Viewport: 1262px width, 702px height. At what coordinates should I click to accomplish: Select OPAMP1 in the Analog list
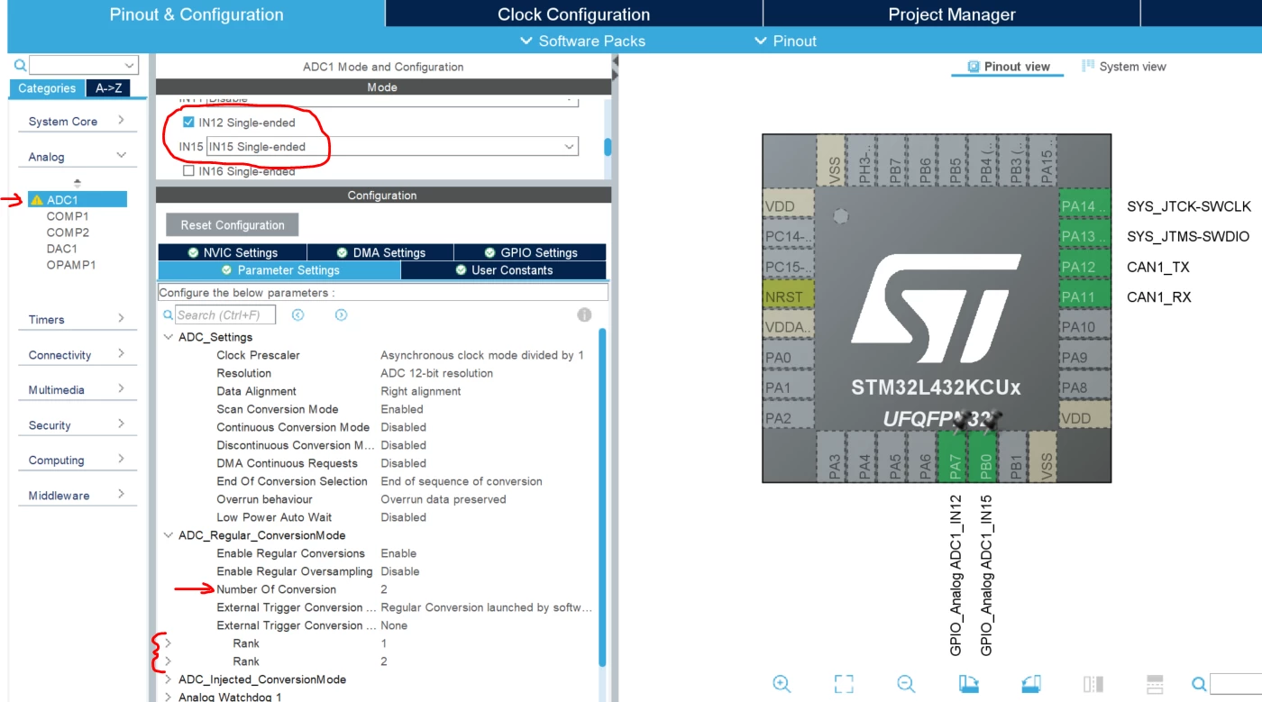click(71, 265)
